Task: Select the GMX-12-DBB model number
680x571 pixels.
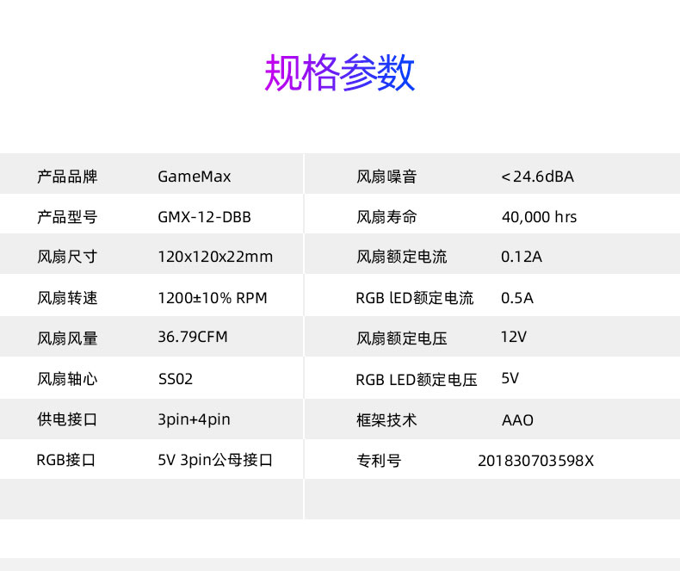Action: coord(204,217)
